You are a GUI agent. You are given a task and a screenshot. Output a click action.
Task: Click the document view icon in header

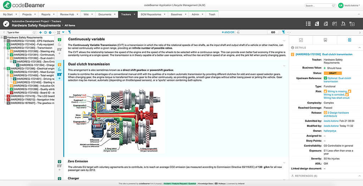point(317,24)
